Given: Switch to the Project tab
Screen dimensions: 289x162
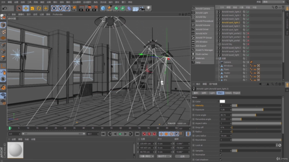Looking at the screenshot, I should pyautogui.click(x=237, y=93).
